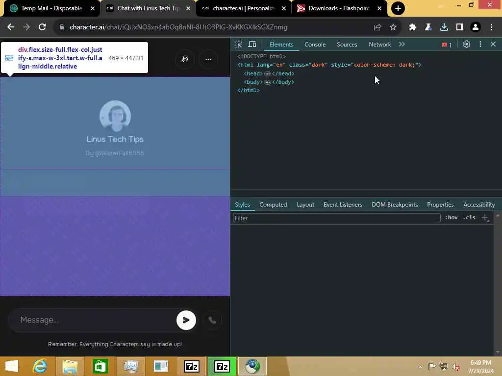502x376 pixels.
Task: Start a call with phone icon
Action: click(x=212, y=320)
